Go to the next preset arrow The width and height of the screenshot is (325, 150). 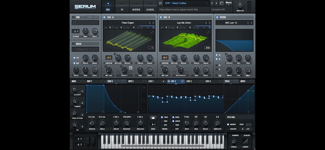pyautogui.click(x=216, y=3)
